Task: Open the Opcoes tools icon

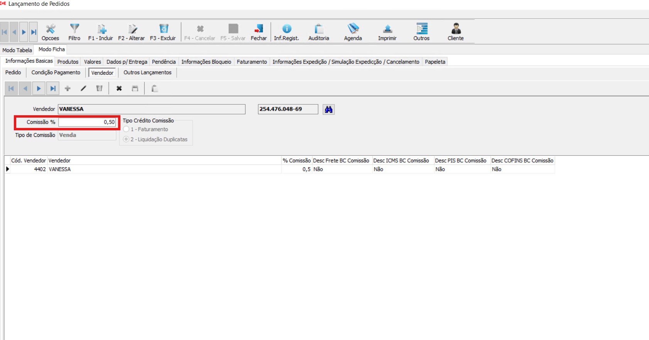Action: (50, 29)
